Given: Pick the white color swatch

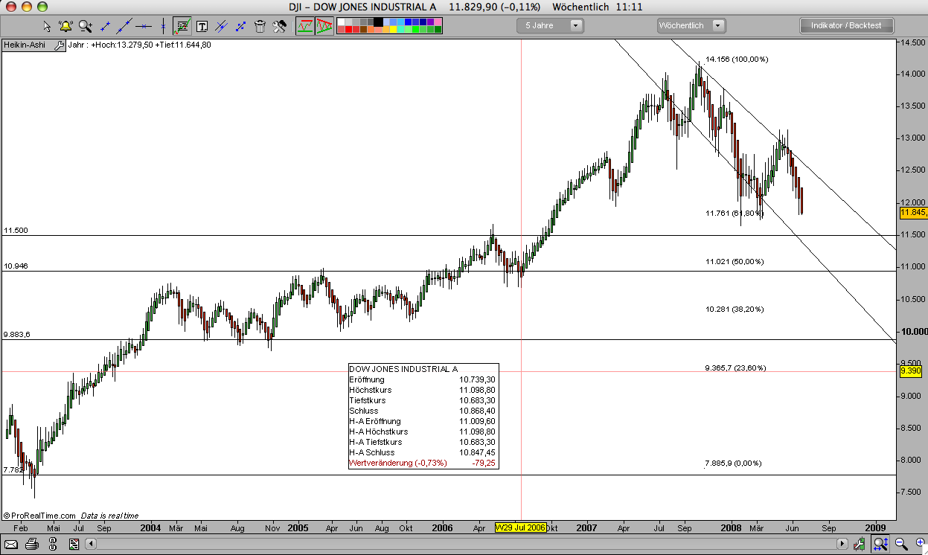Looking at the screenshot, I should point(341,22).
